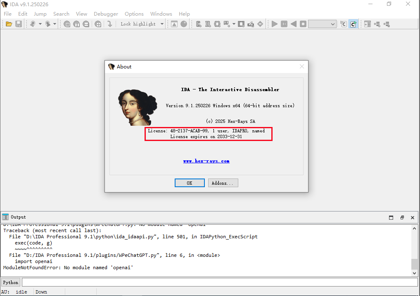Toggle the C button with gray flag
This screenshot has height=296, width=420.
(x=344, y=24)
